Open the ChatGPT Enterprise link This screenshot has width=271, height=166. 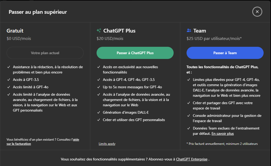tap(192, 159)
